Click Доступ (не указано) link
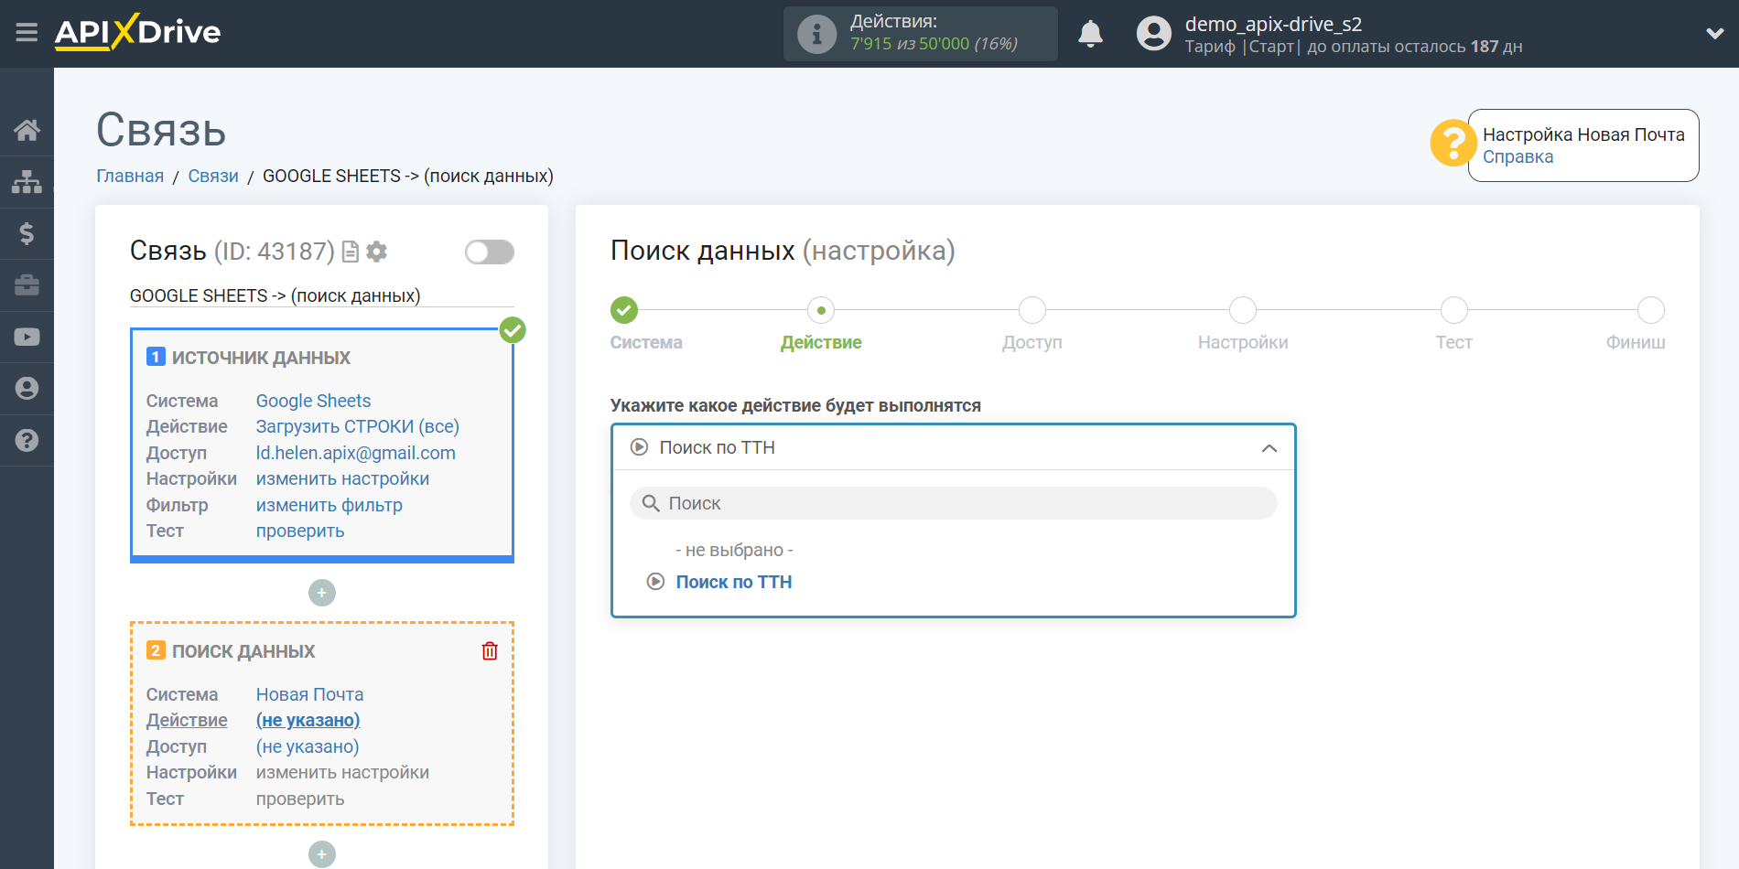 [x=308, y=746]
